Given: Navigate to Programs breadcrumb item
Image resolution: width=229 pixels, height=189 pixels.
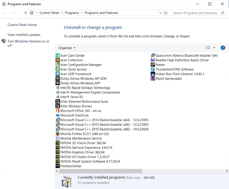Looking at the screenshot, I should (72, 13).
